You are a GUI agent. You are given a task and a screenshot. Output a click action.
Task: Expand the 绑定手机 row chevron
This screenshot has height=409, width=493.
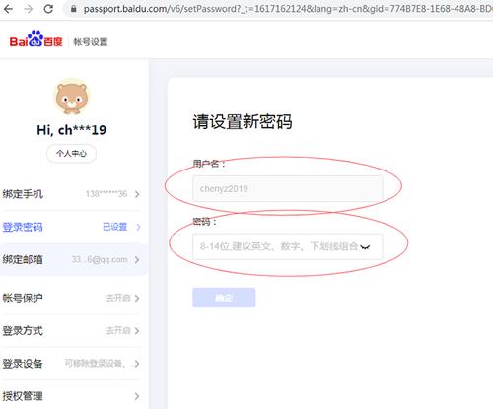coord(137,194)
